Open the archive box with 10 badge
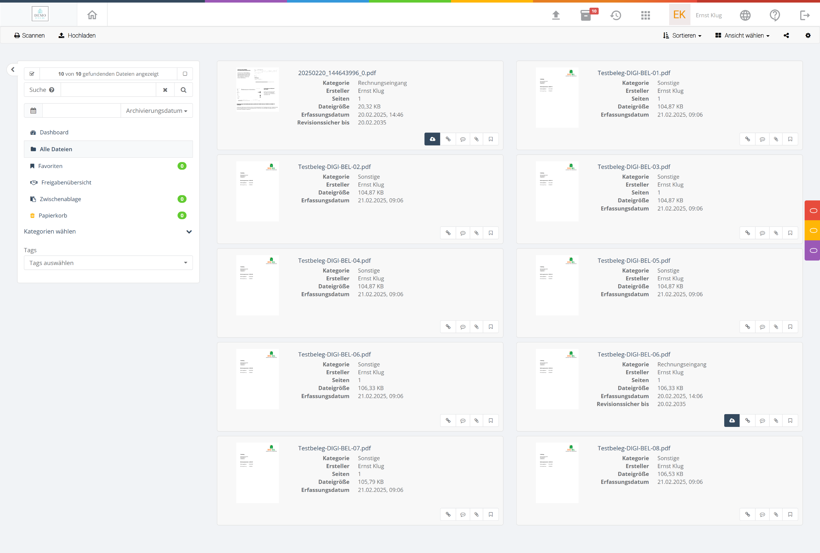The height and width of the screenshot is (553, 820). coord(586,15)
